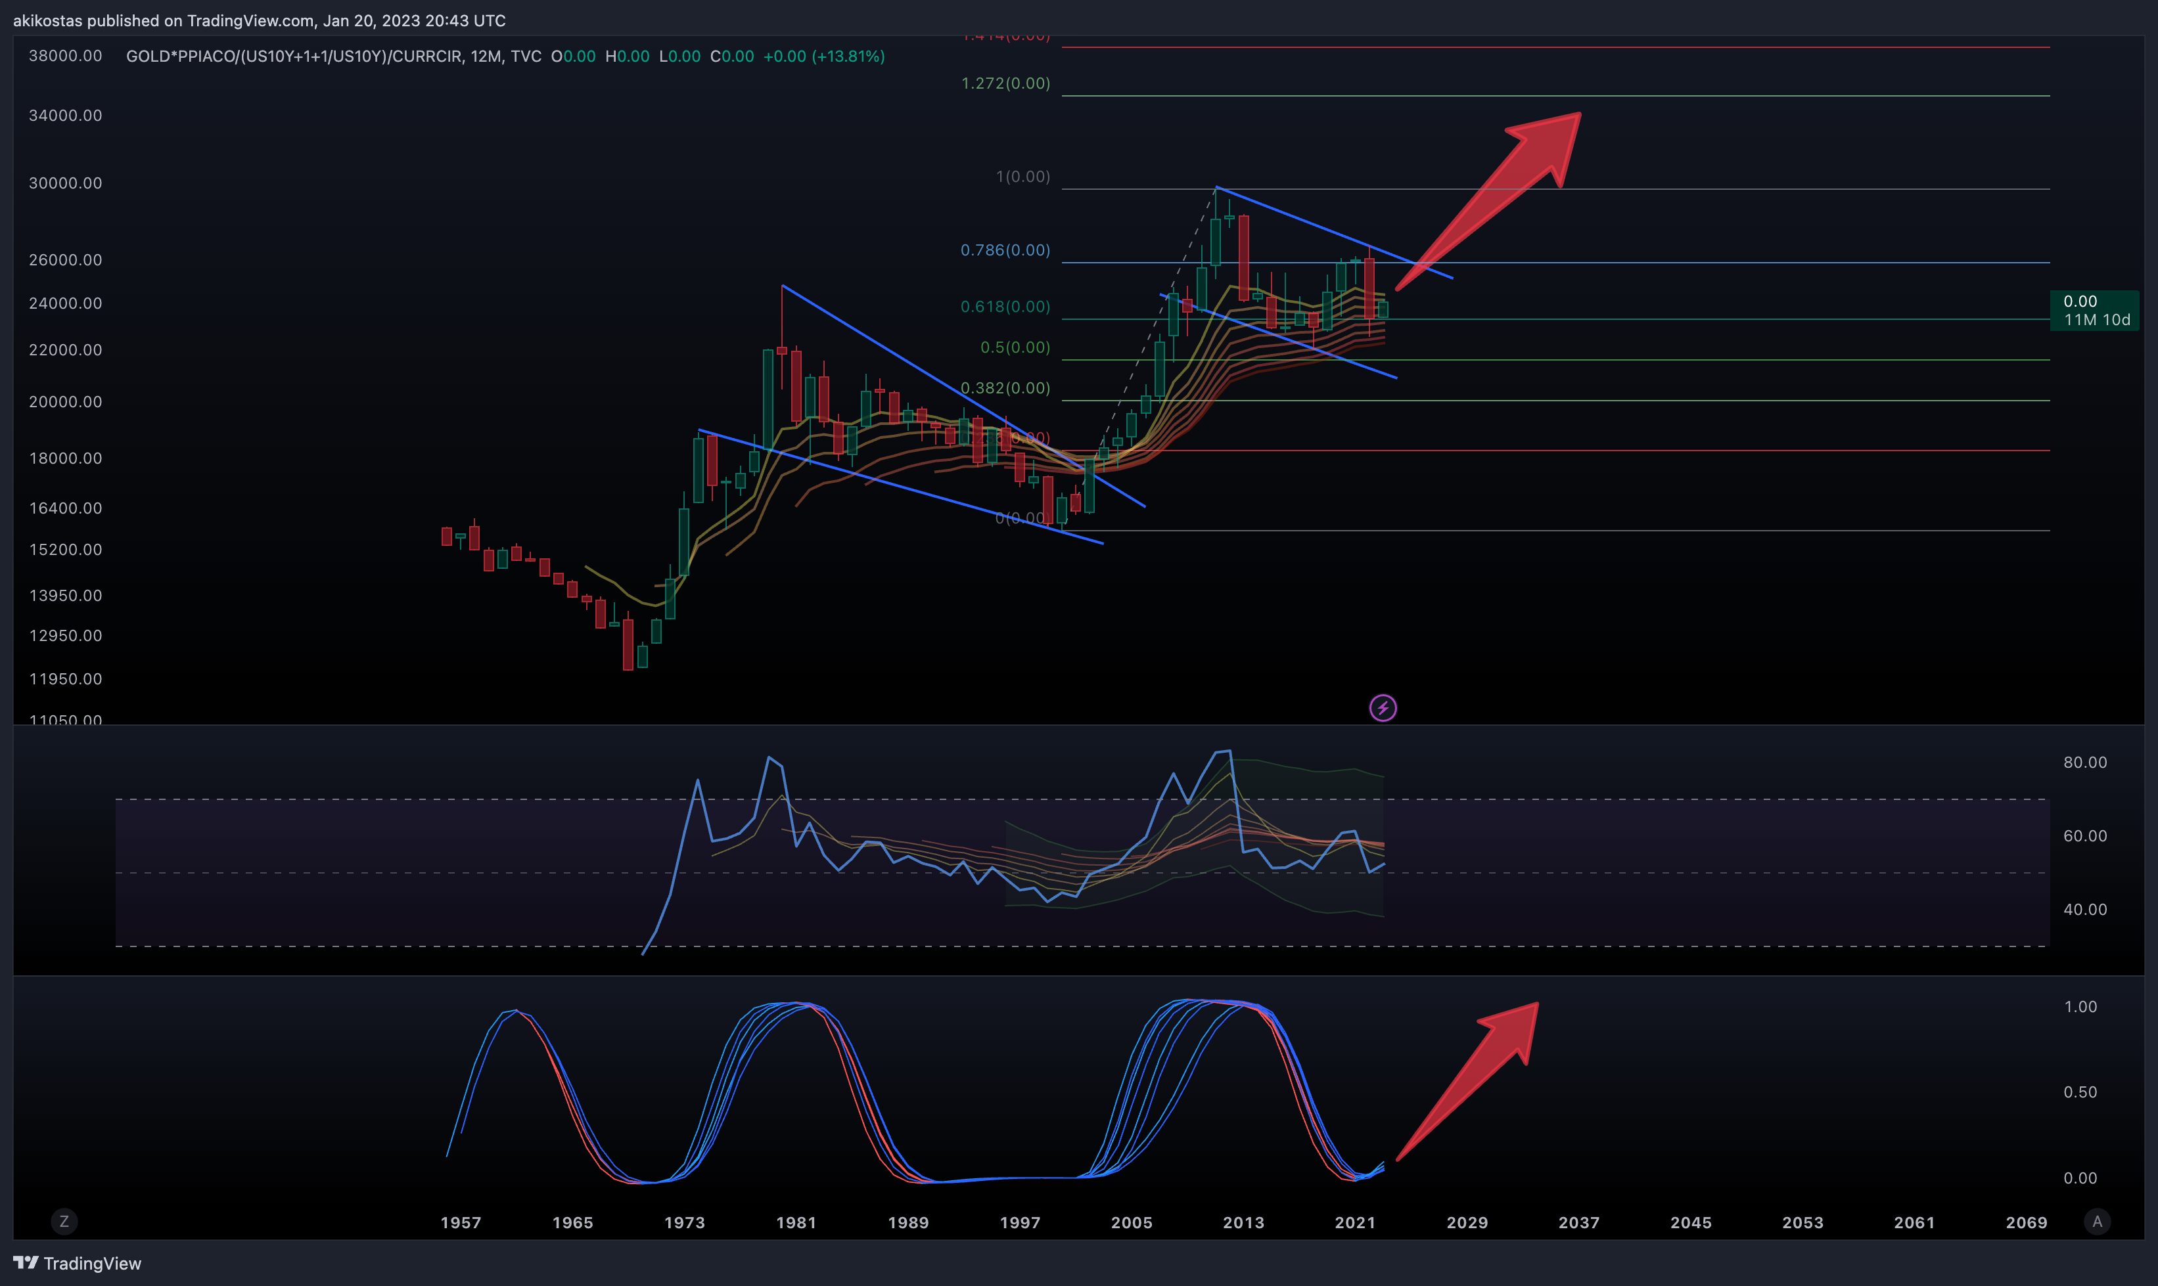The image size is (2158, 1286).
Task: Click the 80.00 RSI pane scale label
Action: coord(2085,763)
